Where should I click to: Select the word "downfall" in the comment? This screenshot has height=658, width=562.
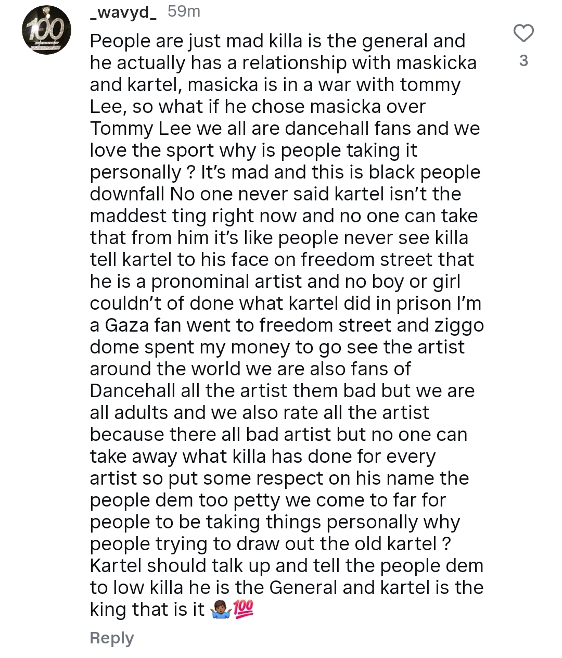coord(127,194)
